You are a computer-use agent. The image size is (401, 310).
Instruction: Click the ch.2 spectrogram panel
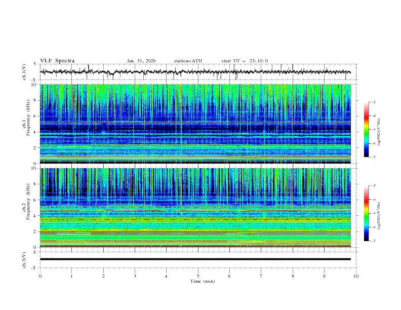[197, 208]
